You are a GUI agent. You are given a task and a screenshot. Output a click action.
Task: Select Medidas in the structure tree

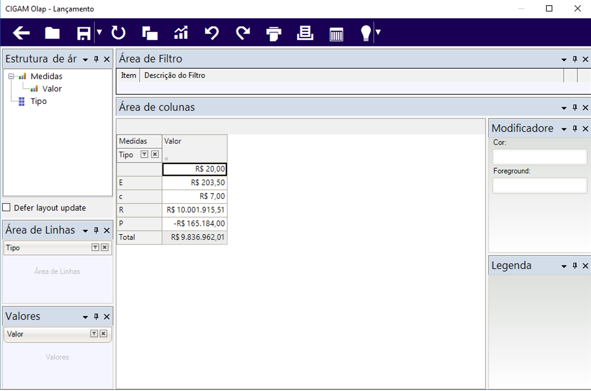click(47, 76)
